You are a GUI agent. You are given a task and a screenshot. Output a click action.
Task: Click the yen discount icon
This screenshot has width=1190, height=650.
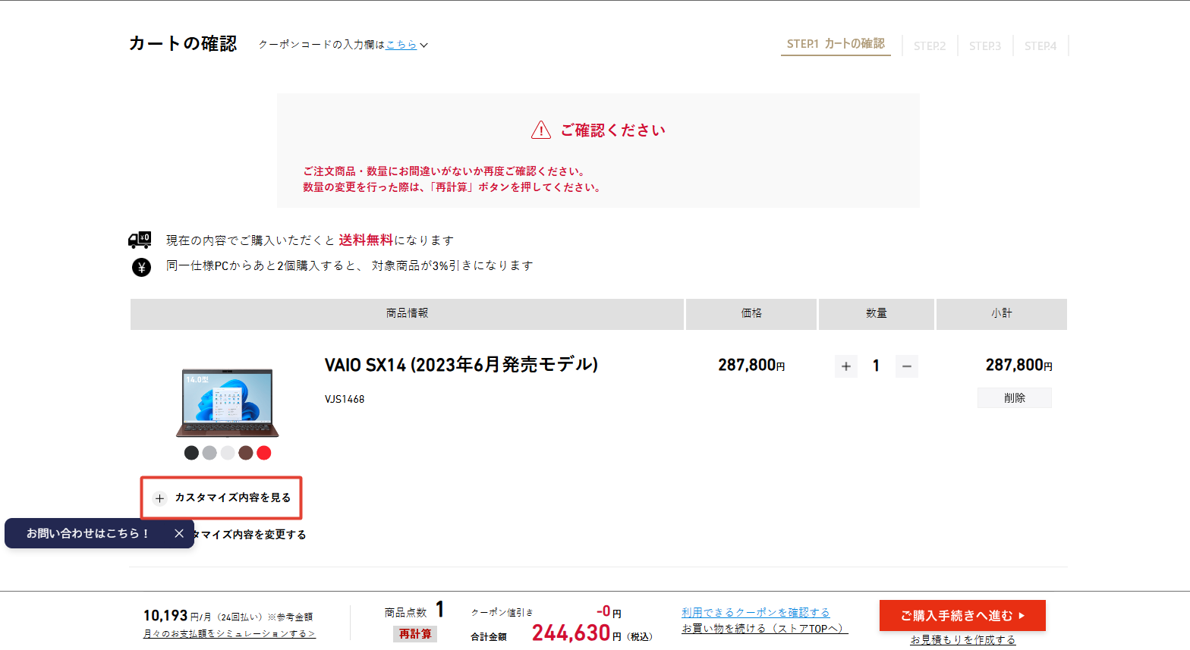tap(141, 267)
